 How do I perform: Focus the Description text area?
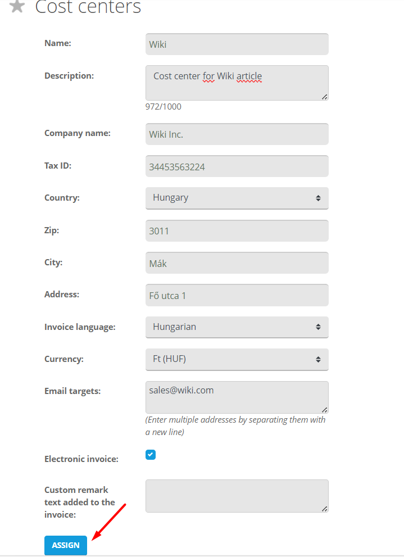(237, 83)
